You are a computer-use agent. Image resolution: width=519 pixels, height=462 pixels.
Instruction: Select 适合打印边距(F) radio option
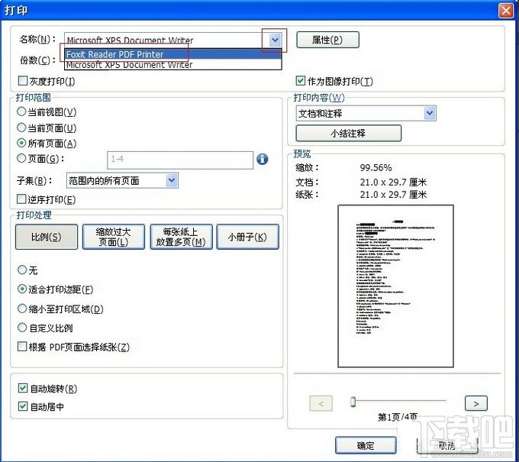click(x=22, y=289)
